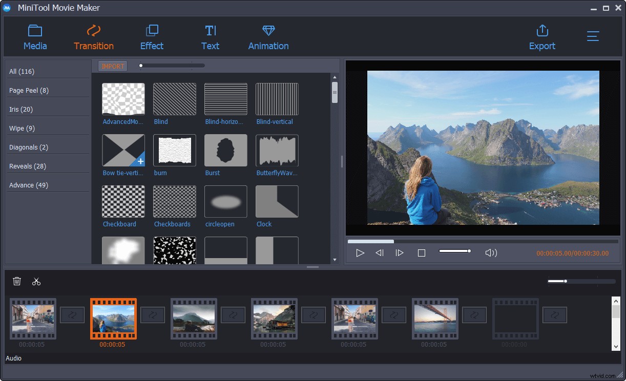This screenshot has width=626, height=381.
Task: Toggle the transition slot after the bridge clip
Action: [x=474, y=315]
